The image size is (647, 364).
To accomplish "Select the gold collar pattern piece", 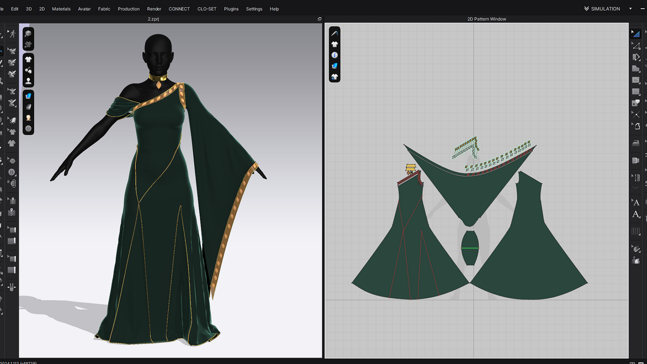I will coord(411,167).
